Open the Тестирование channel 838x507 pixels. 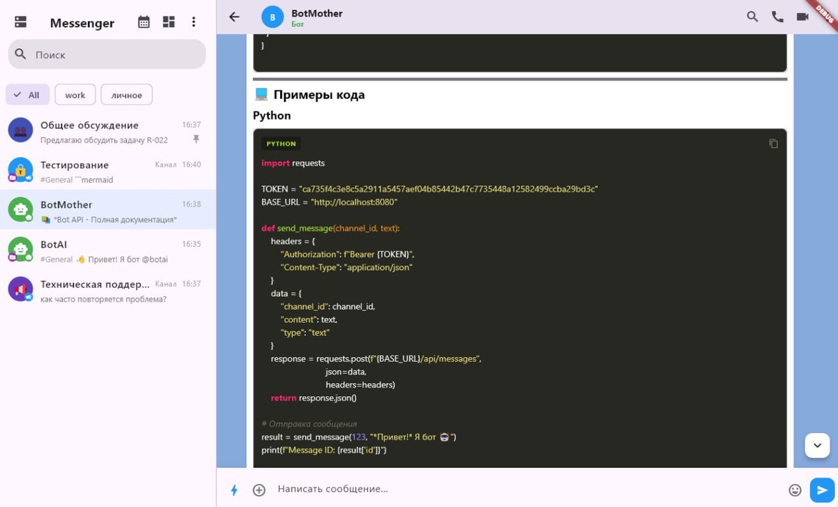[108, 170]
